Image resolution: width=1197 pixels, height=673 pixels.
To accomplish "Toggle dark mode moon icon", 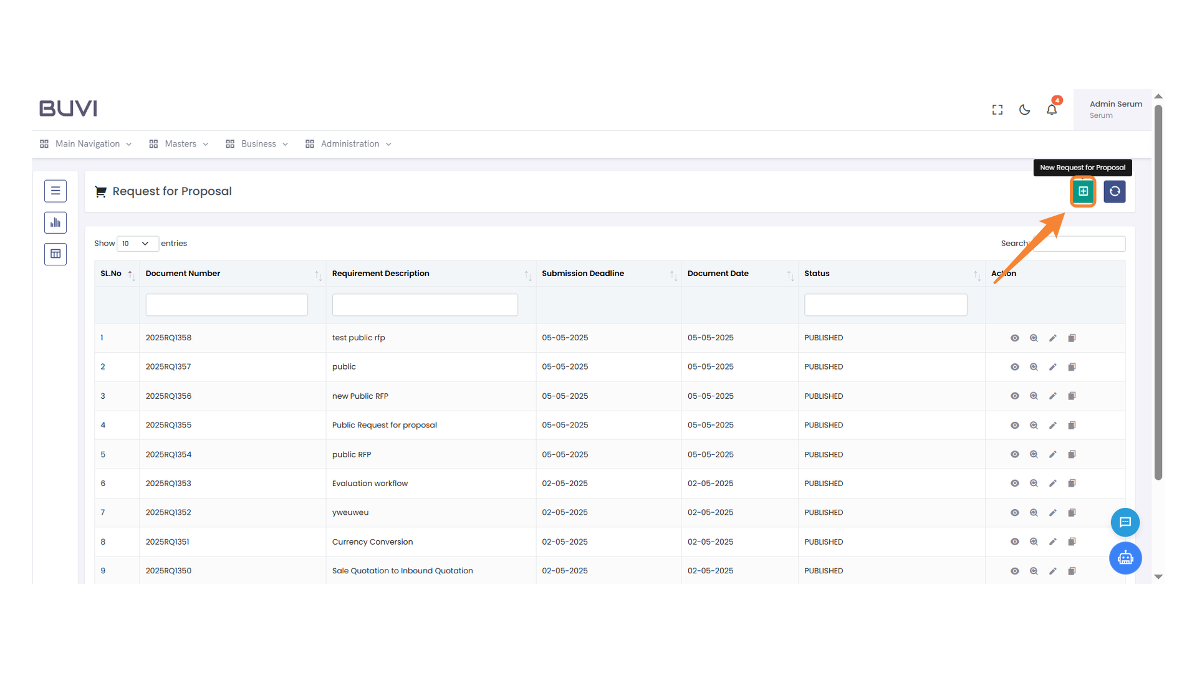I will [1024, 110].
